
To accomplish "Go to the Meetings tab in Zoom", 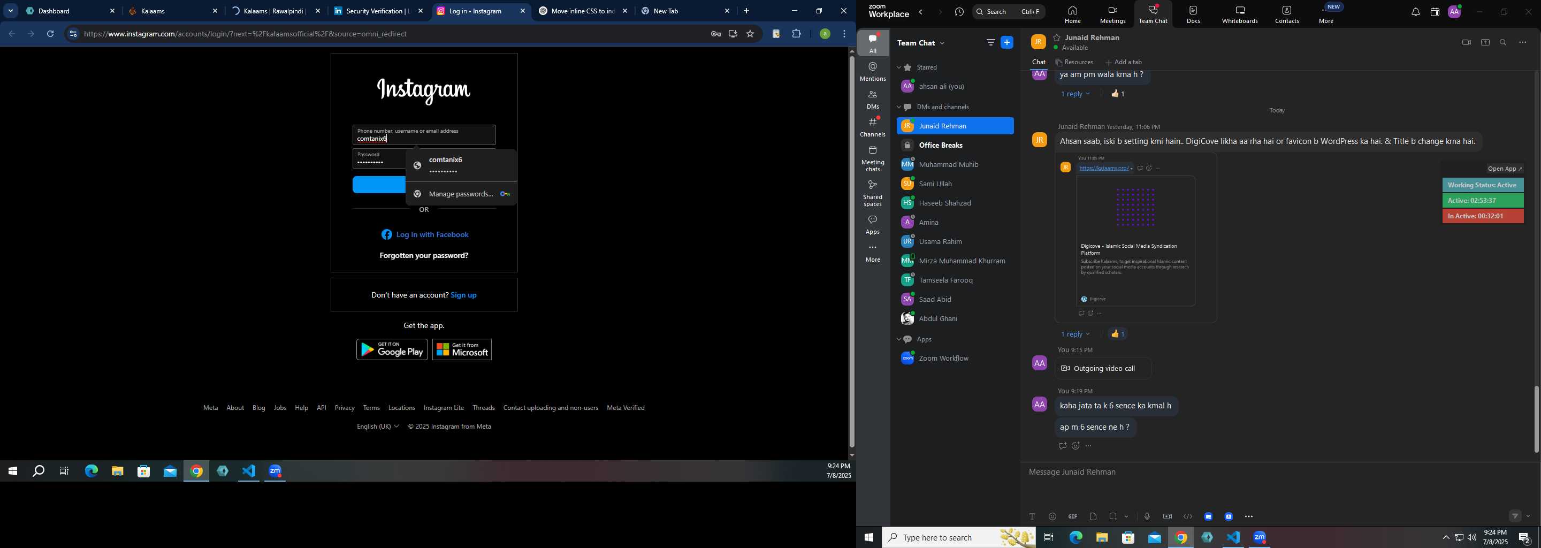I will pyautogui.click(x=1113, y=15).
